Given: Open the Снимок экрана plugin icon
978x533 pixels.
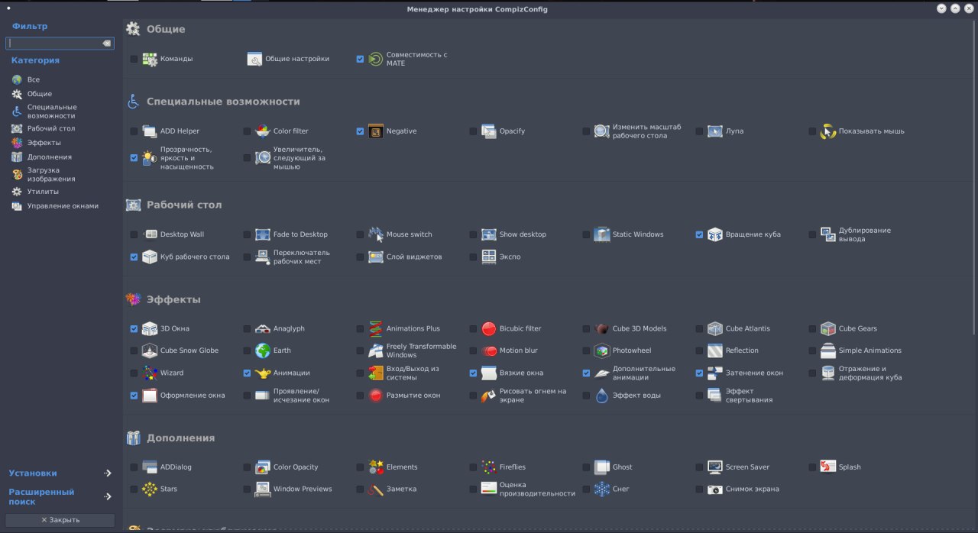Looking at the screenshot, I should point(714,489).
